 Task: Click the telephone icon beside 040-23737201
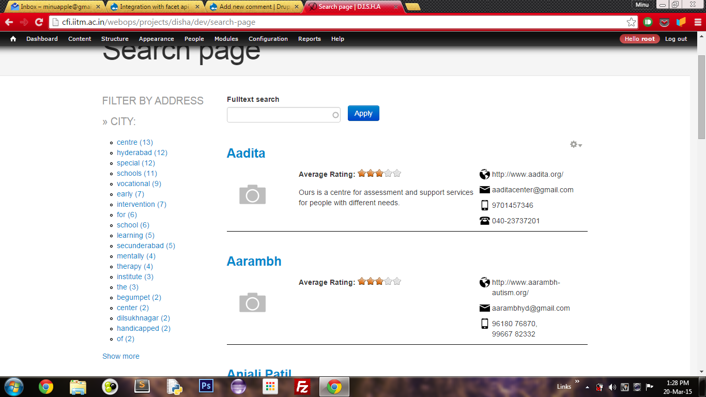coord(484,221)
